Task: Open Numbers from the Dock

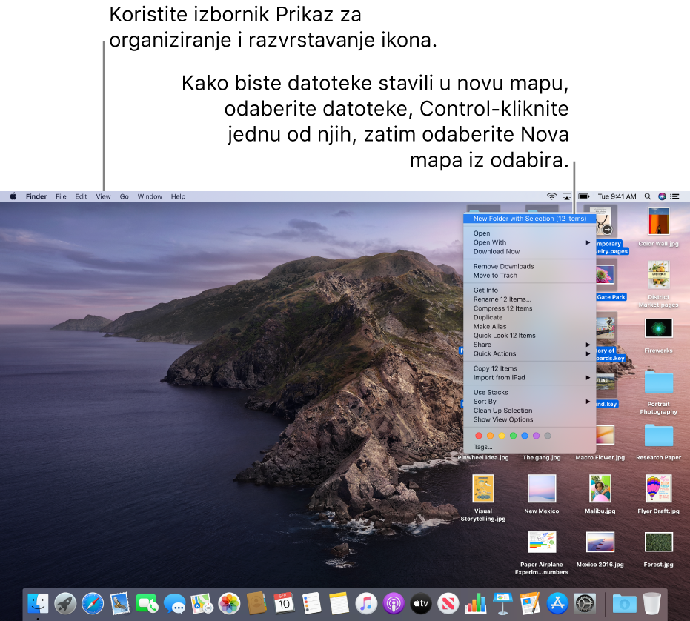Action: click(475, 603)
